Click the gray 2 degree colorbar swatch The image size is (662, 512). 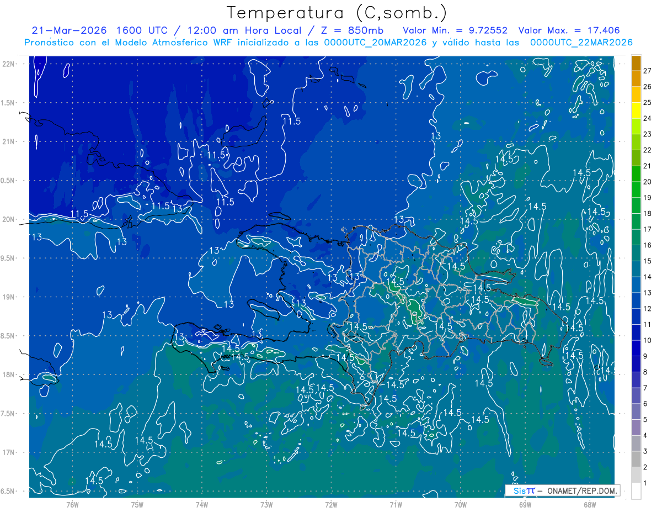[x=636, y=460]
